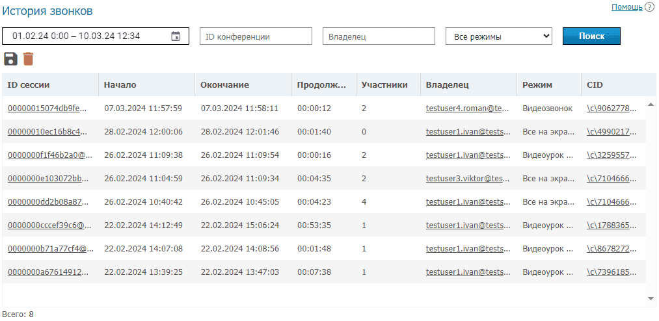Open CID \c\1788365... link
The width and height of the screenshot is (659, 321).
tap(612, 225)
